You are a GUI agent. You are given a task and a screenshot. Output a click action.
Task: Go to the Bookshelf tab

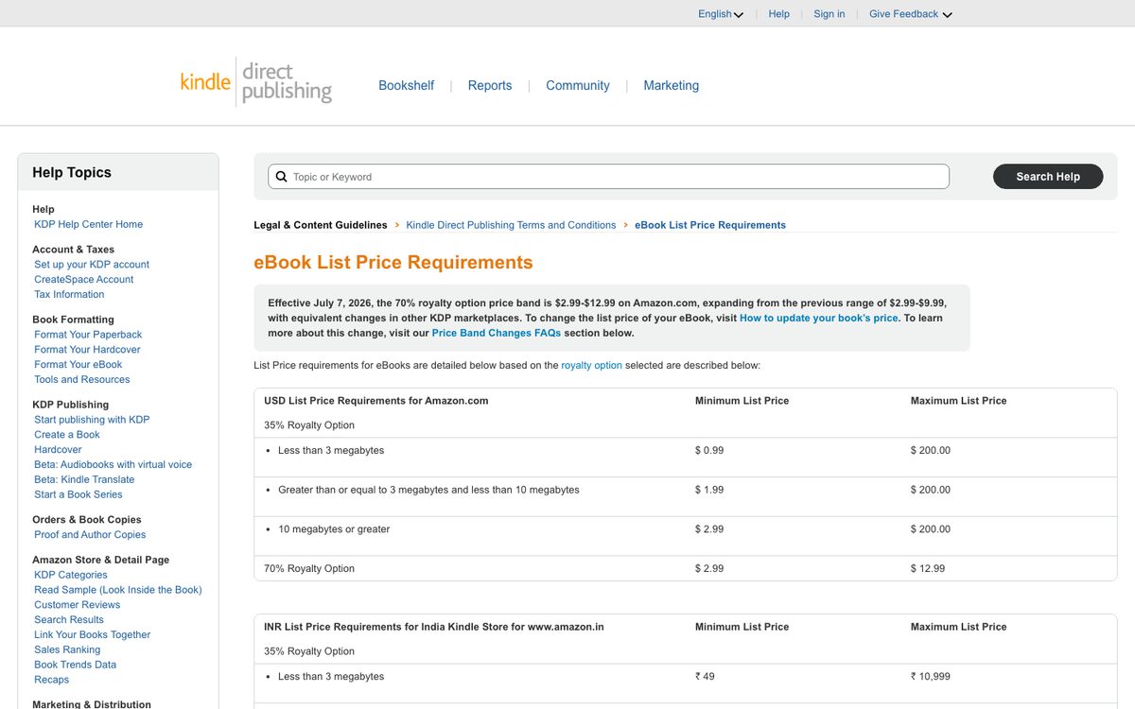point(407,85)
